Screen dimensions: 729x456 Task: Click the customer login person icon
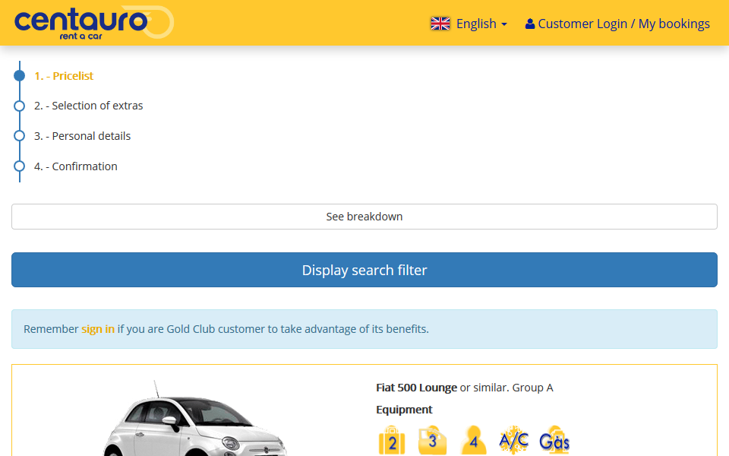pyautogui.click(x=529, y=24)
